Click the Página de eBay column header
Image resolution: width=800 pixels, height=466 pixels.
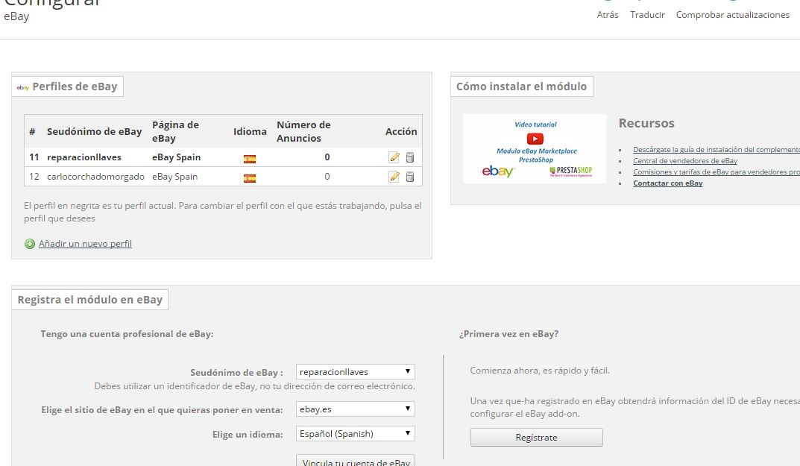pos(175,132)
